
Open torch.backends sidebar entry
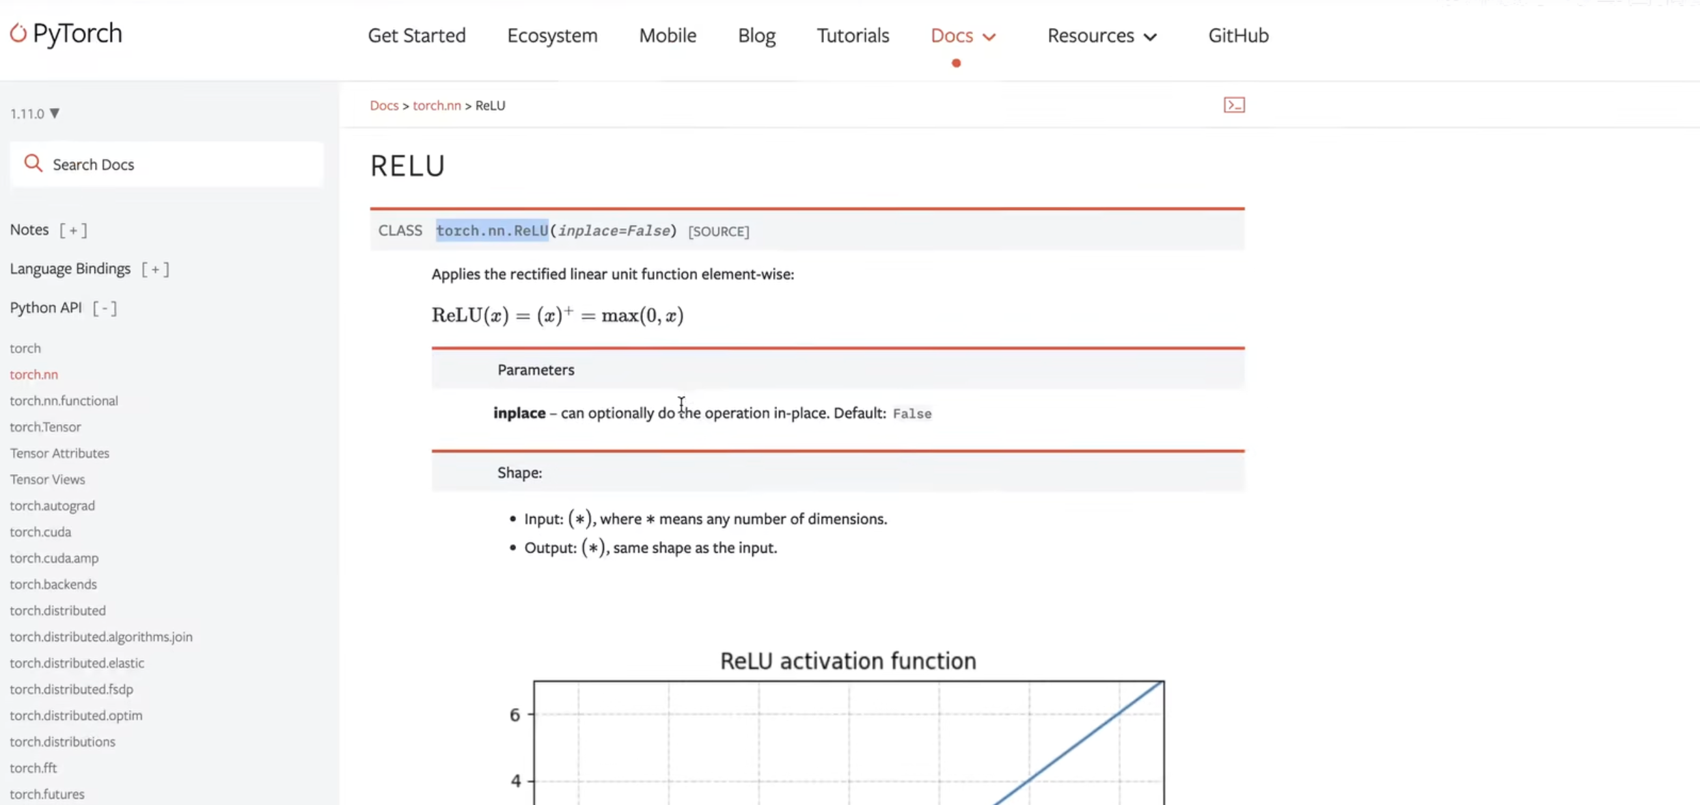coord(53,584)
